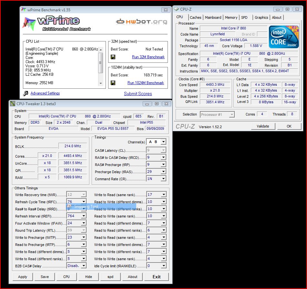Click the Chipset Intel P55 value
The width and height of the screenshot is (307, 289).
pyautogui.click(x=147, y=123)
